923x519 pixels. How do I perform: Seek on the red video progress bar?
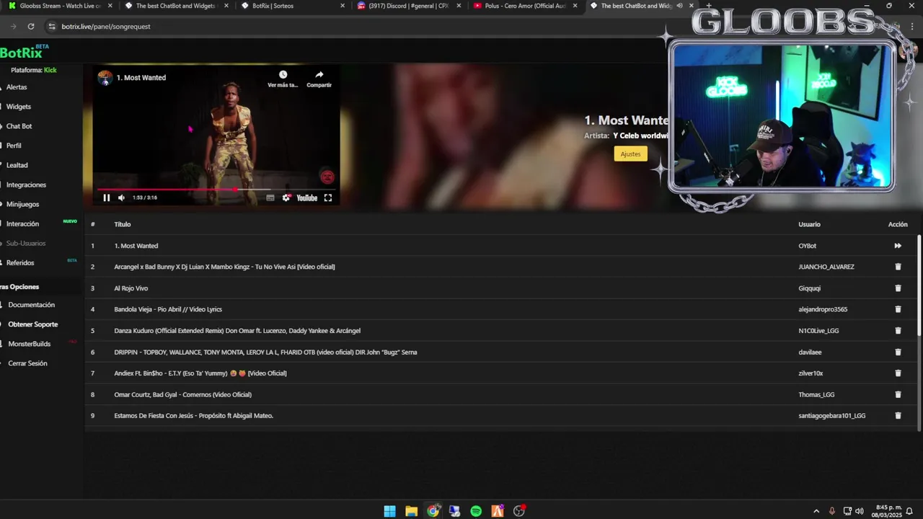(x=216, y=190)
